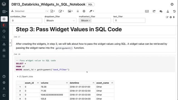Open the Help question mark icon
The image size is (178, 100).
point(4,77)
